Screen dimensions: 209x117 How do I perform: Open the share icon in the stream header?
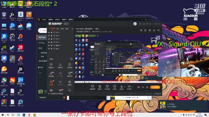158,30
